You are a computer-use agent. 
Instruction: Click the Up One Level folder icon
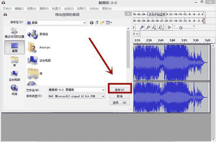[x=97, y=23]
